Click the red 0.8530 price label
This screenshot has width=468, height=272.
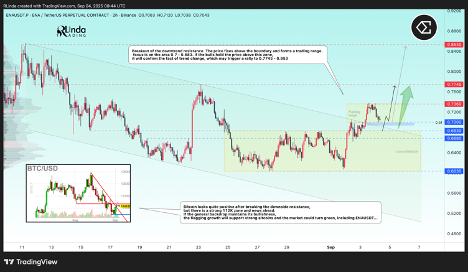pos(454,45)
